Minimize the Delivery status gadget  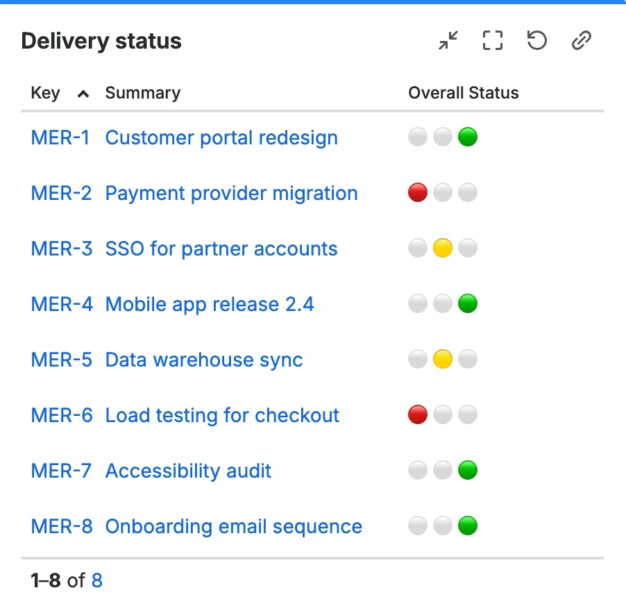tap(448, 40)
